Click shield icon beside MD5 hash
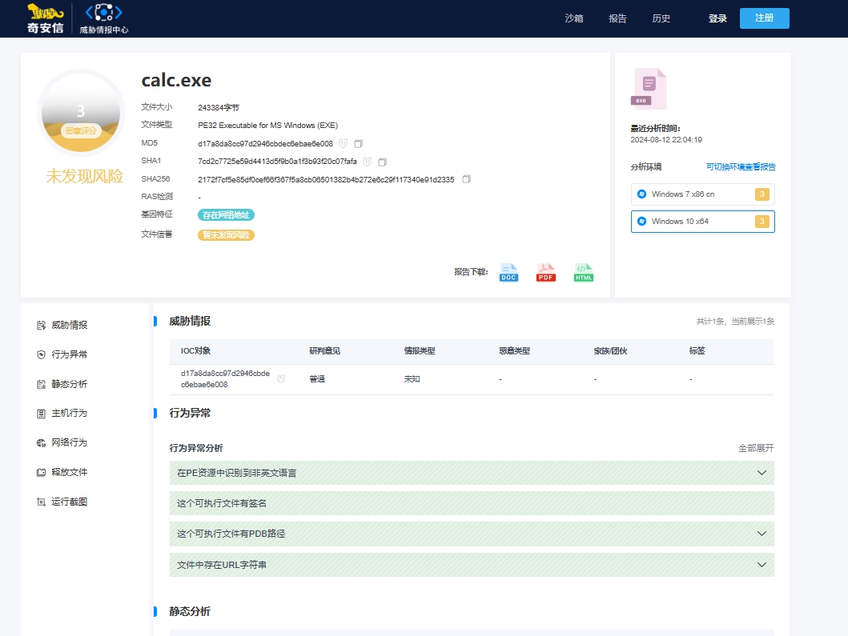848x636 pixels. pos(343,144)
